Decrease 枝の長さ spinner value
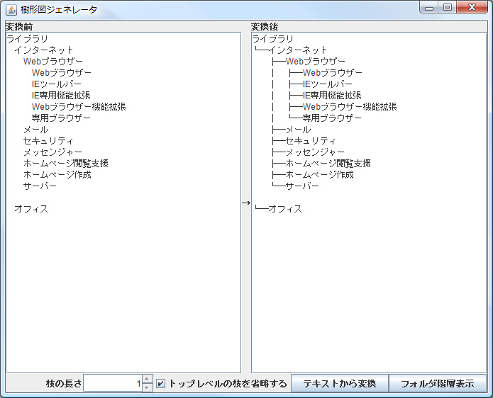Image resolution: width=493 pixels, height=398 pixels. coord(147,387)
